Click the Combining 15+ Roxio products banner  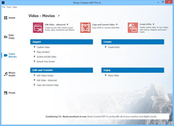tap(101, 116)
